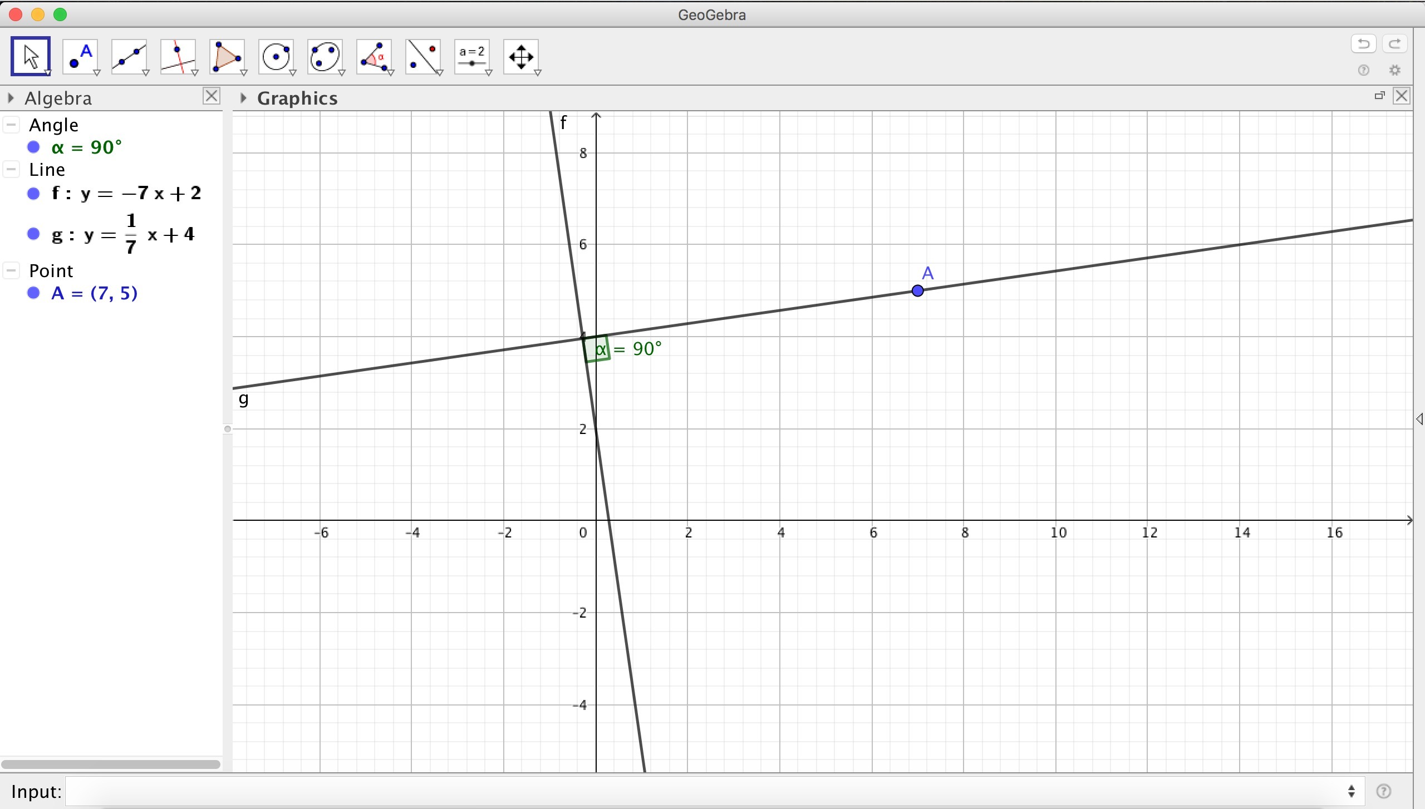Select the Polygon tool
This screenshot has height=809, width=1425.
(228, 56)
